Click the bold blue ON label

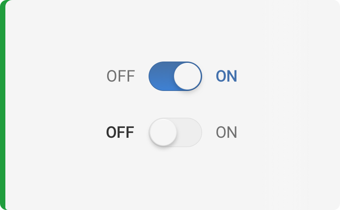pyautogui.click(x=226, y=77)
